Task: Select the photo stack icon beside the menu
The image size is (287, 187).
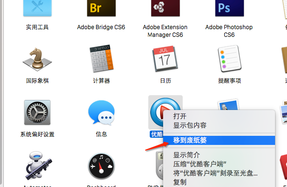Action: 283,112
